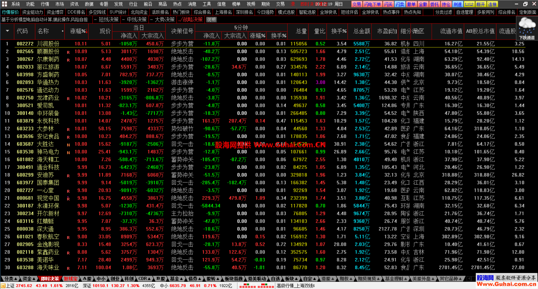Switch to the 资金驱动力 tab
This screenshot has width=538, height=289.
coord(33,12)
